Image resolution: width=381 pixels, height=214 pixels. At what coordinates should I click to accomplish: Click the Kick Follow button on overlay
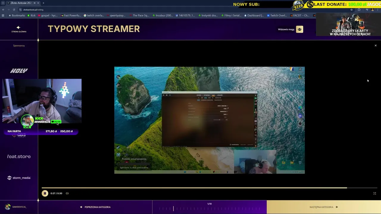56,122
